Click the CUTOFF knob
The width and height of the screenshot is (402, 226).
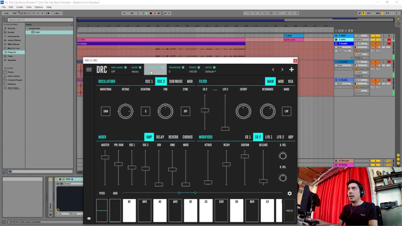tap(243, 111)
